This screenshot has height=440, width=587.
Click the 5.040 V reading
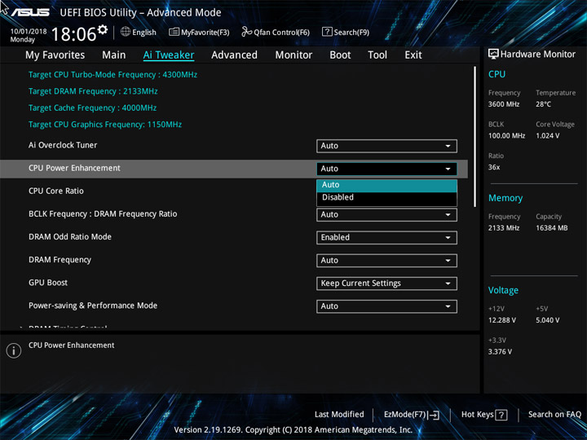coord(548,320)
